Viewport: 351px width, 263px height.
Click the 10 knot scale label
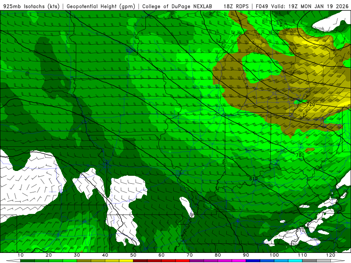(x=20, y=255)
